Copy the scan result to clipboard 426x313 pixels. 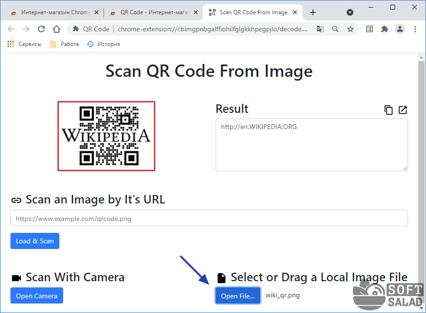pos(388,110)
